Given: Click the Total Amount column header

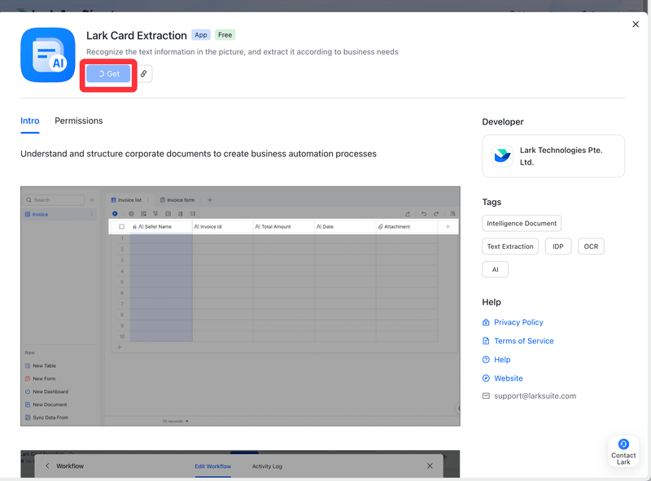Looking at the screenshot, I should point(284,227).
